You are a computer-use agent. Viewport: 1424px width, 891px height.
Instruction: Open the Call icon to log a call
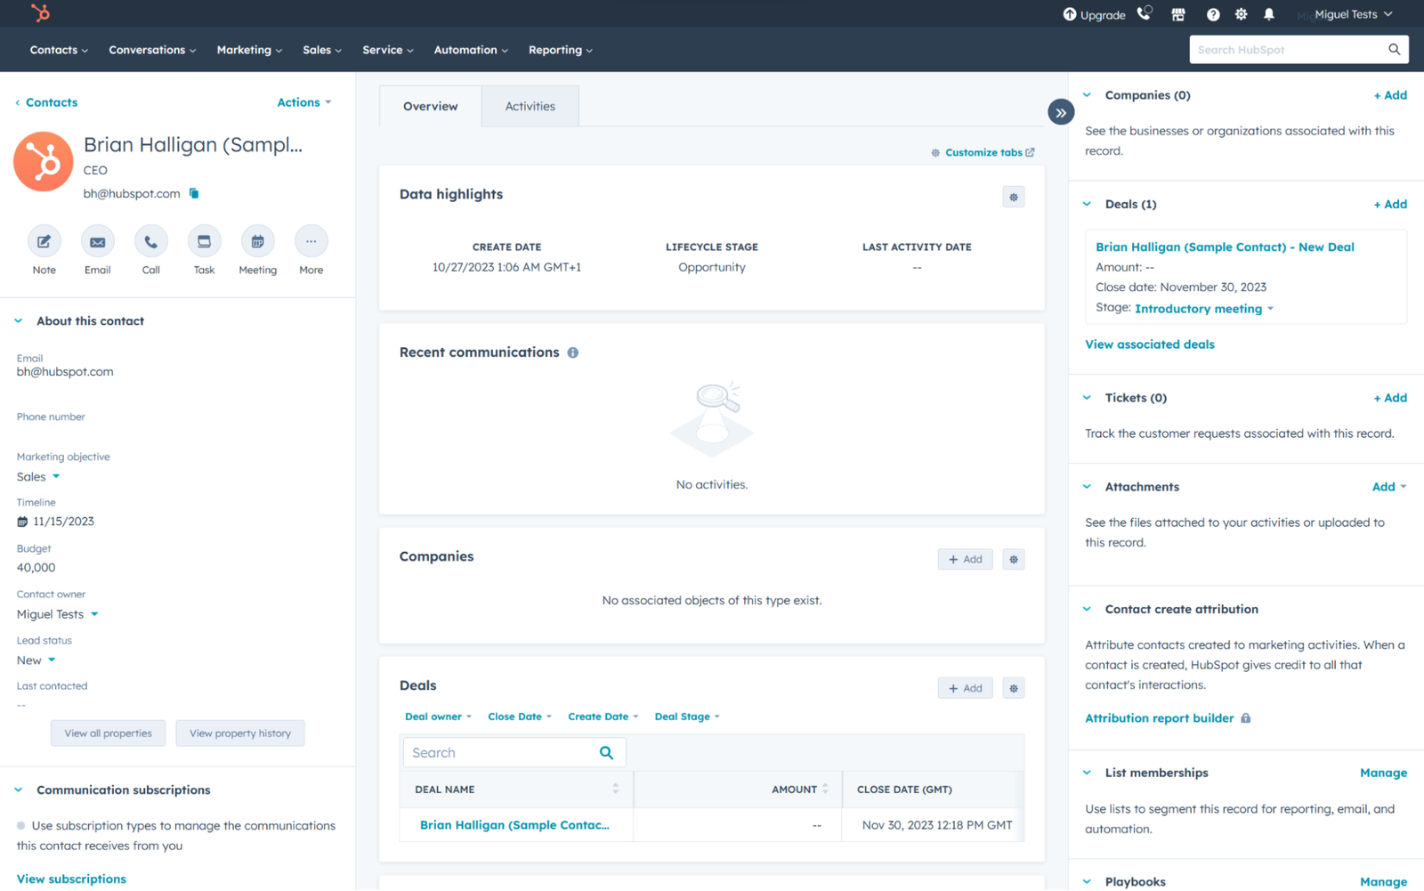pyautogui.click(x=150, y=241)
